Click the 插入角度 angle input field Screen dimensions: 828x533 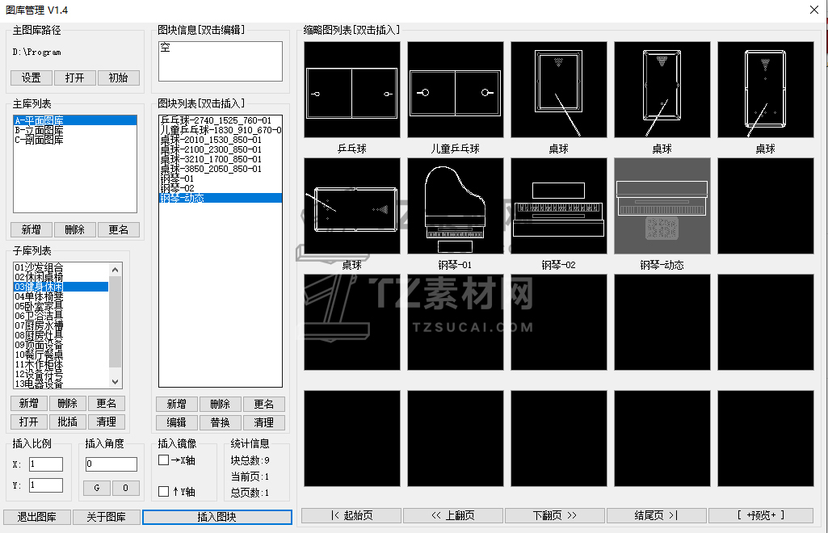click(111, 464)
